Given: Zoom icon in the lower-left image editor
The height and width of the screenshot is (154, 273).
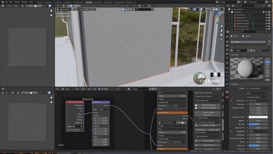Looking at the screenshot, I should 51,98.
